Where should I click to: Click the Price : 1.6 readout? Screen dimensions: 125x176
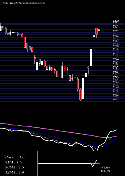click(15, 157)
